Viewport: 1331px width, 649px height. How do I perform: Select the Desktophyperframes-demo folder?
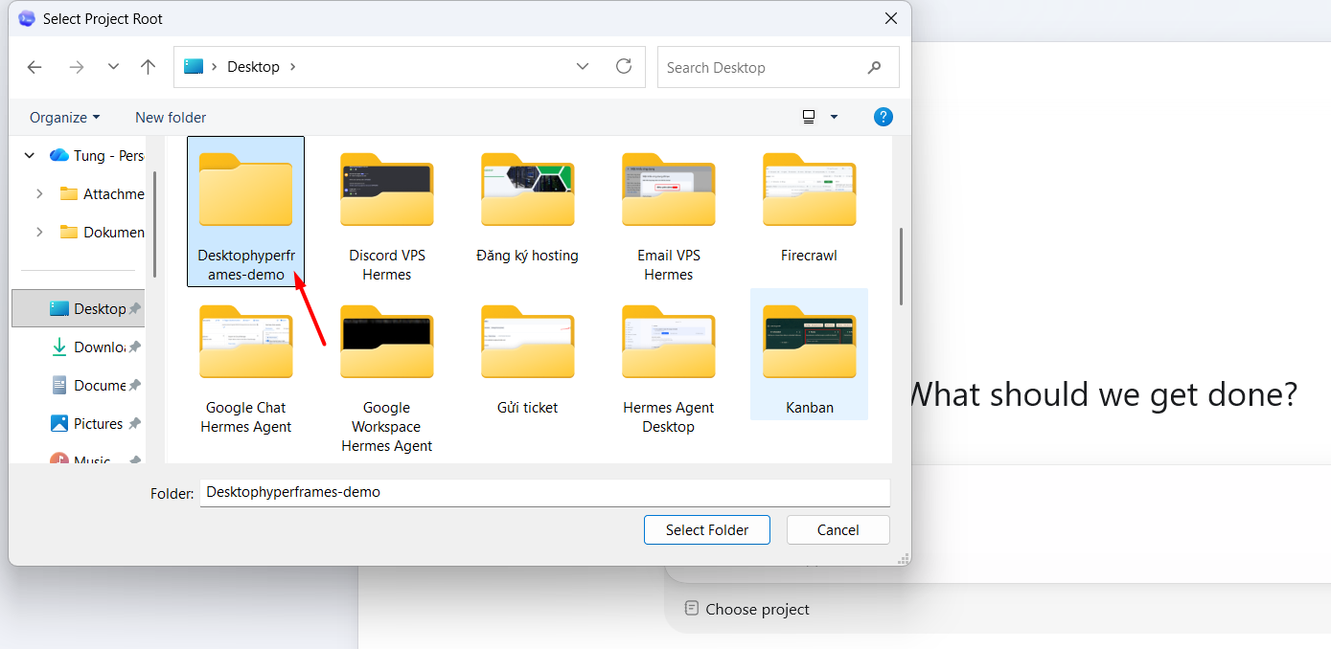click(245, 211)
